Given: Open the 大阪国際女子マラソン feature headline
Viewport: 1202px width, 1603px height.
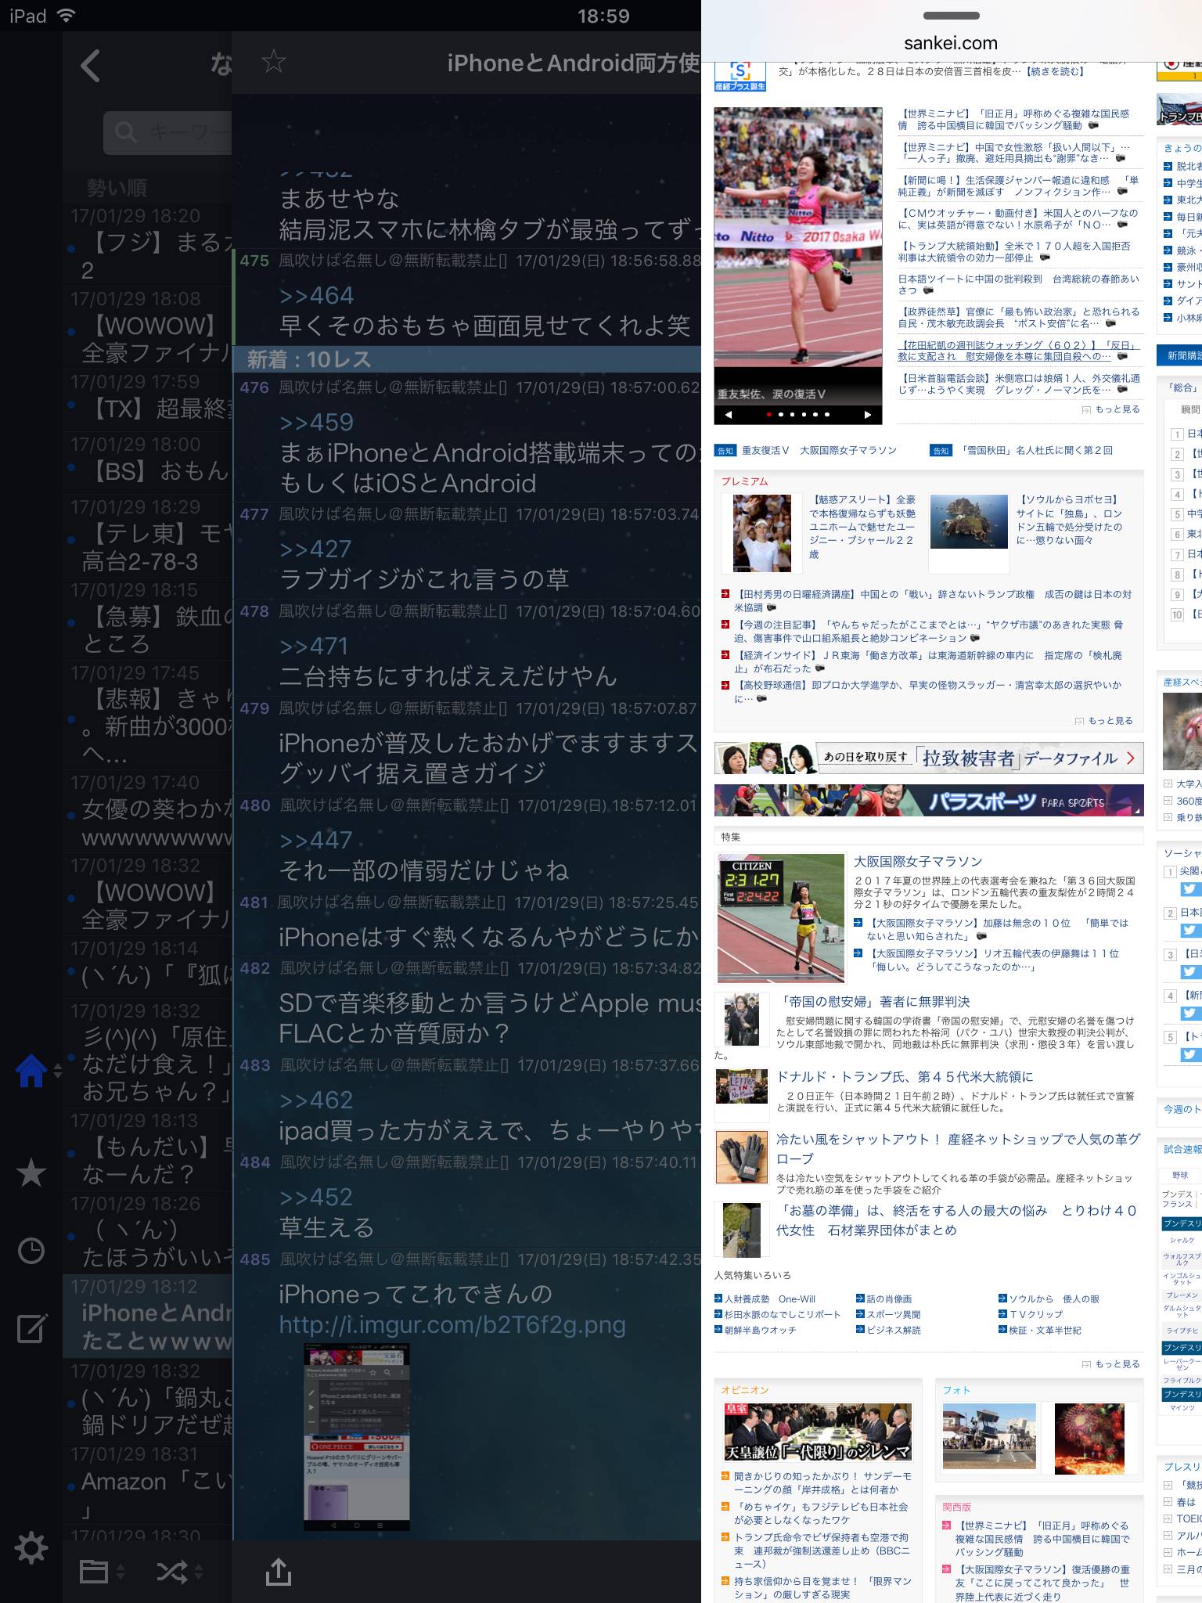Looking at the screenshot, I should pyautogui.click(x=918, y=862).
